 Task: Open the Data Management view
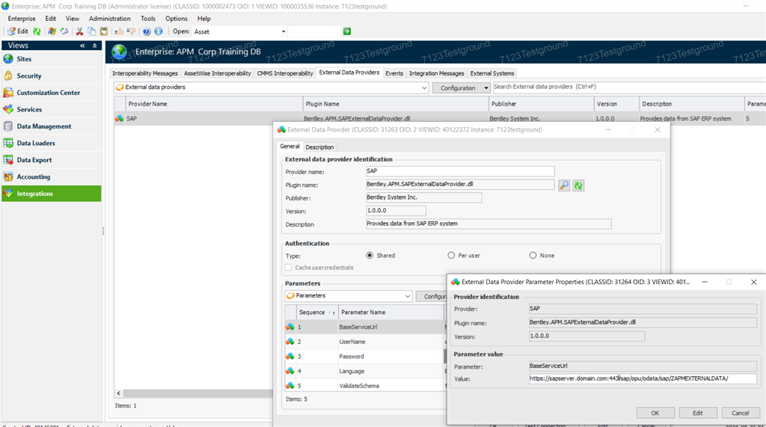[x=52, y=126]
